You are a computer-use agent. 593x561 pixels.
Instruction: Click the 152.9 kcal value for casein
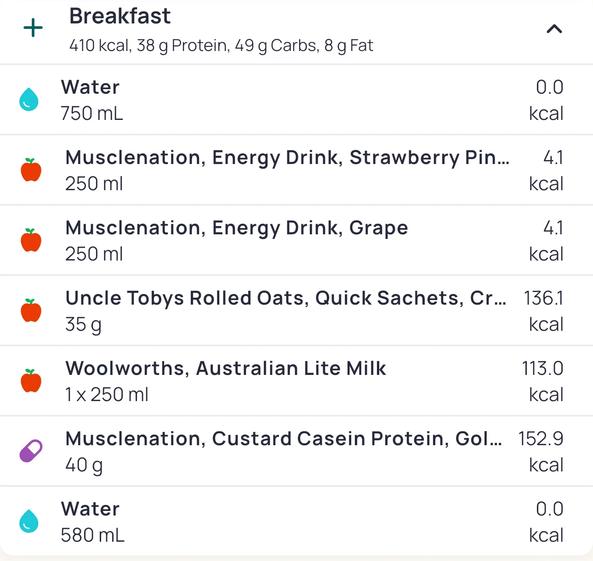[x=541, y=439]
